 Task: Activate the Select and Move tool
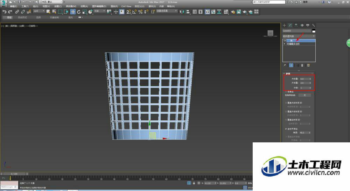(x=73, y=12)
